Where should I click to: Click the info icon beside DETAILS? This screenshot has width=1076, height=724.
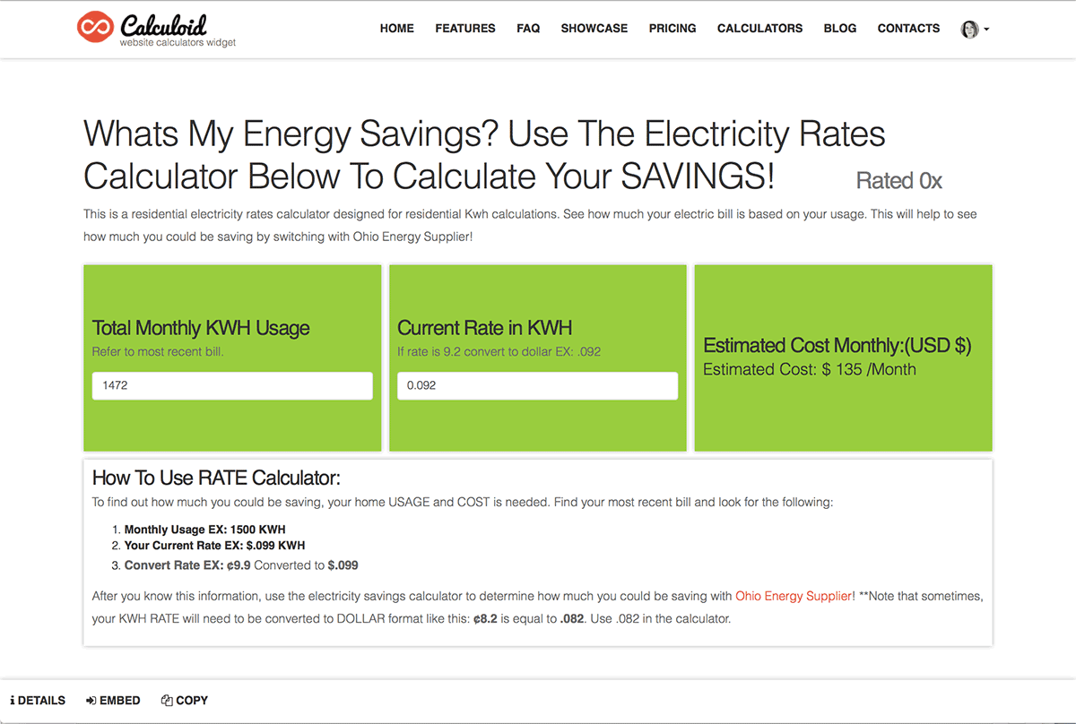(x=14, y=700)
